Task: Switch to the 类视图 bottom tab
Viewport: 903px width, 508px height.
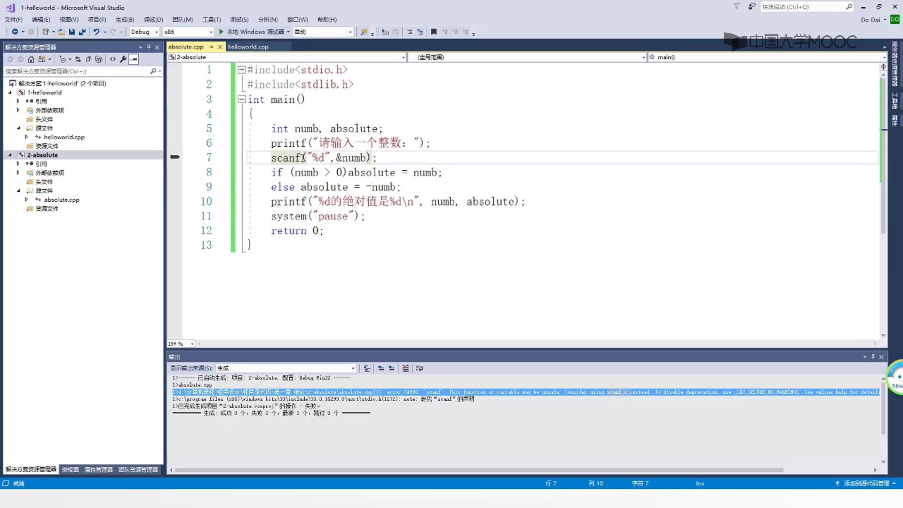Action: point(71,469)
